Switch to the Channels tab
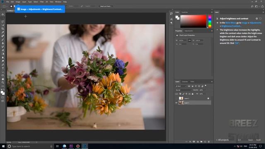 click(185, 82)
